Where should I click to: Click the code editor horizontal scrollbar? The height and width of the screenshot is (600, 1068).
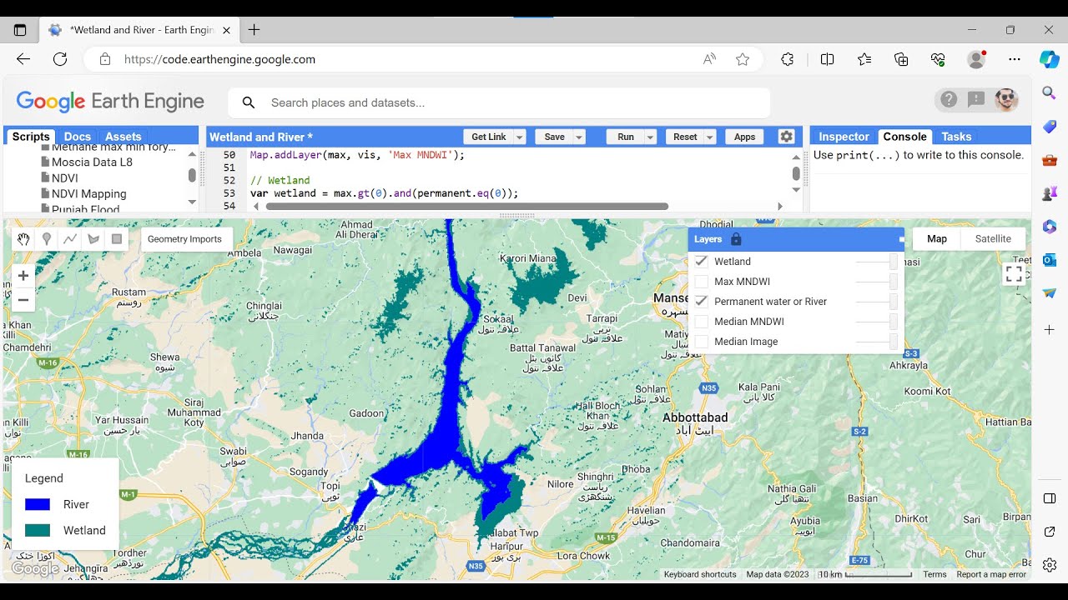point(467,206)
